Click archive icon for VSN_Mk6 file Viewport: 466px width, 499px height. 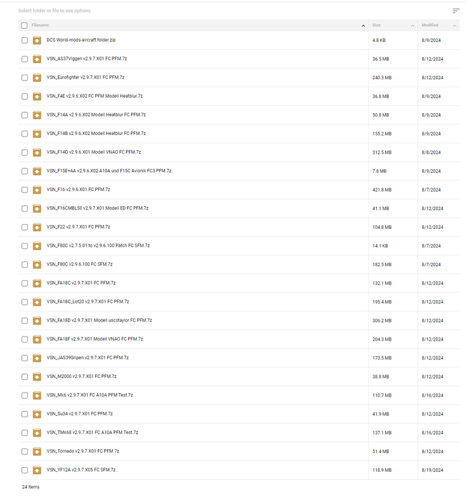pyautogui.click(x=37, y=396)
